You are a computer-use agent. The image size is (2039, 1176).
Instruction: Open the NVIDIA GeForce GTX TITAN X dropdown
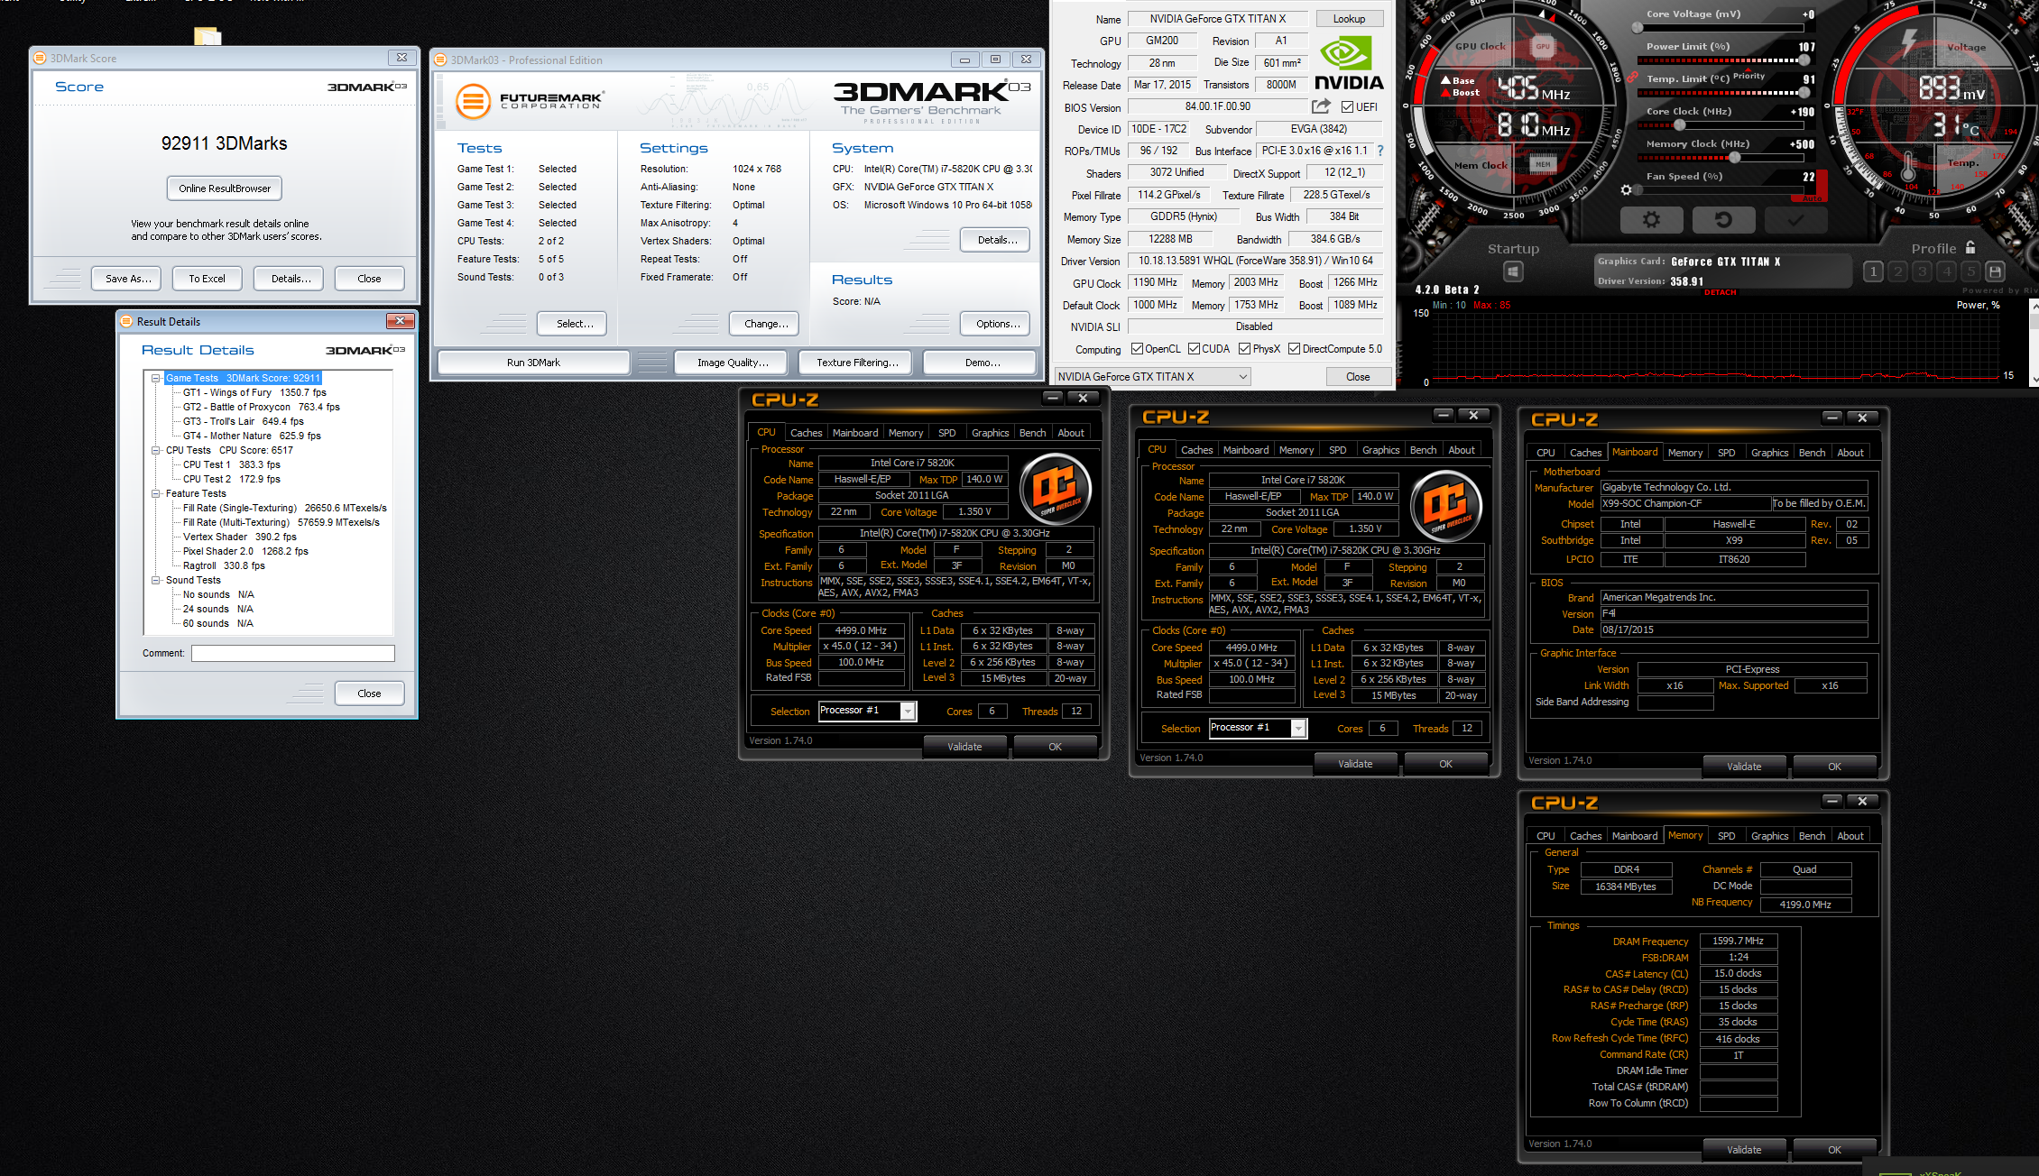click(1153, 377)
